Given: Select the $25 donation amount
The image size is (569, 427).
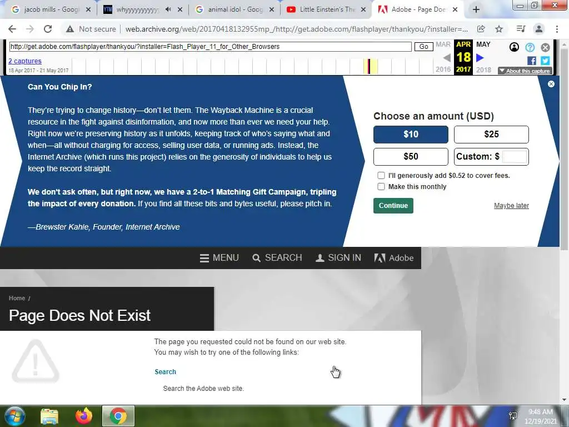Looking at the screenshot, I should coord(491,135).
